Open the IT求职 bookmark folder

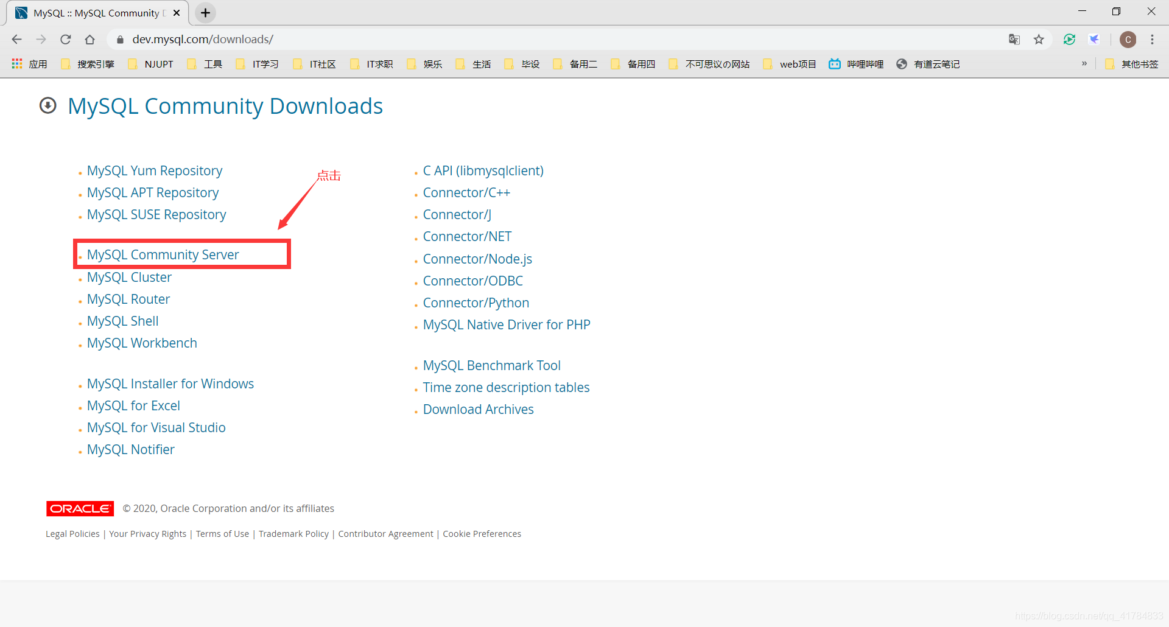[x=371, y=64]
